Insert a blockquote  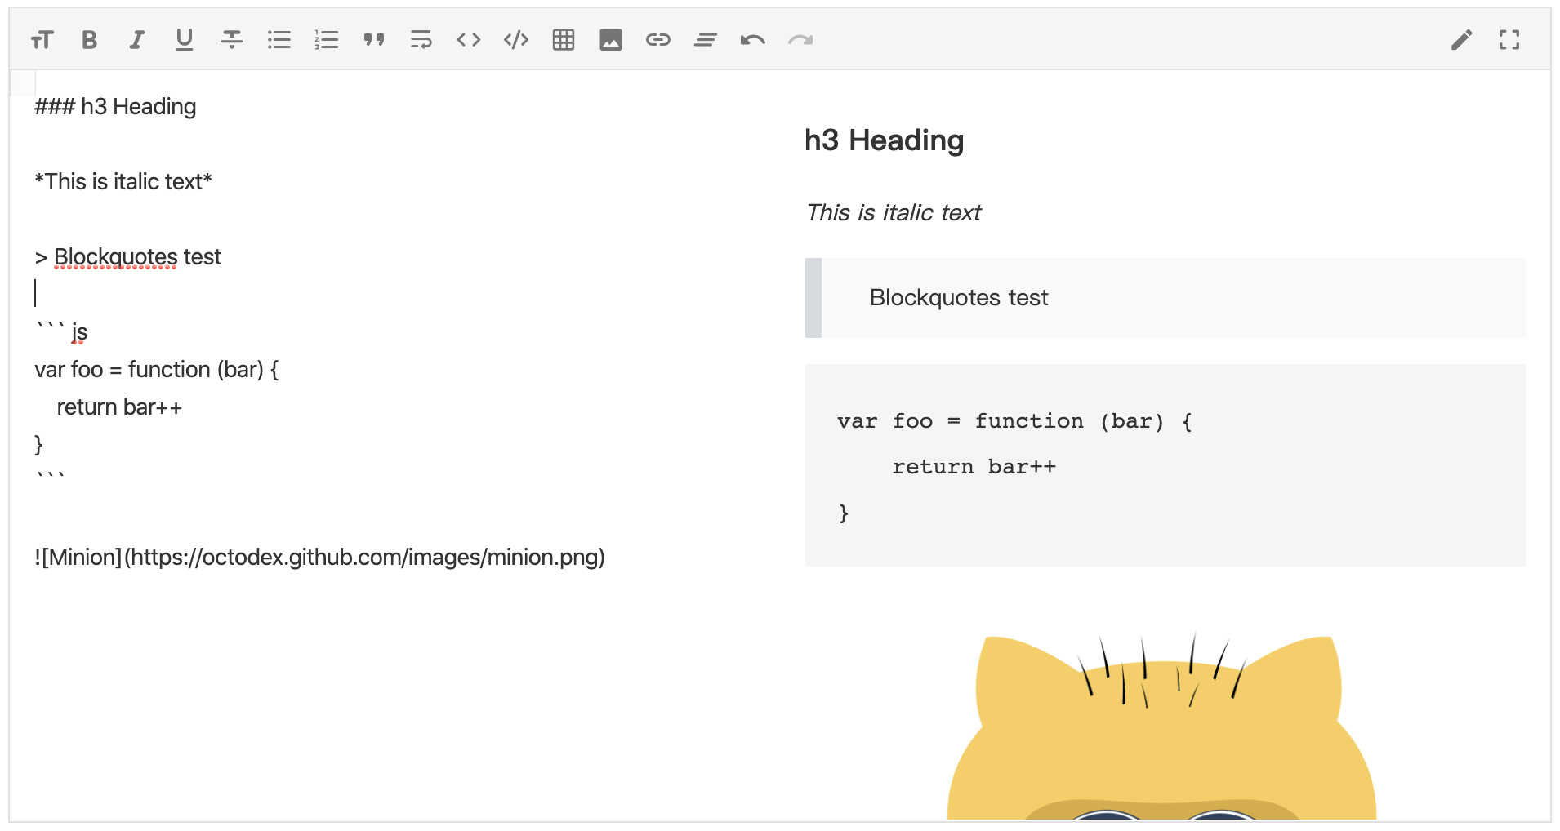point(374,39)
